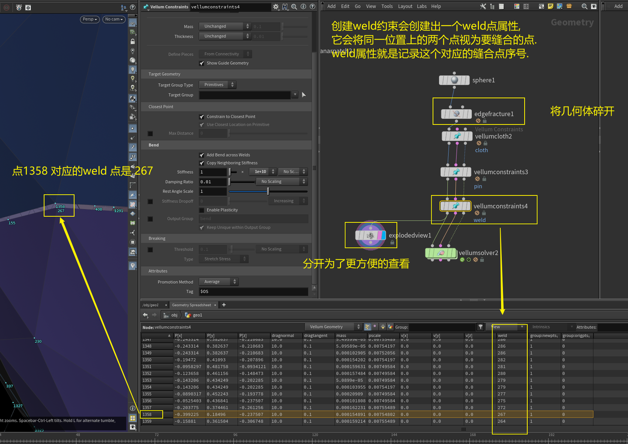Open the Mass Unchanged dropdown

click(225, 27)
